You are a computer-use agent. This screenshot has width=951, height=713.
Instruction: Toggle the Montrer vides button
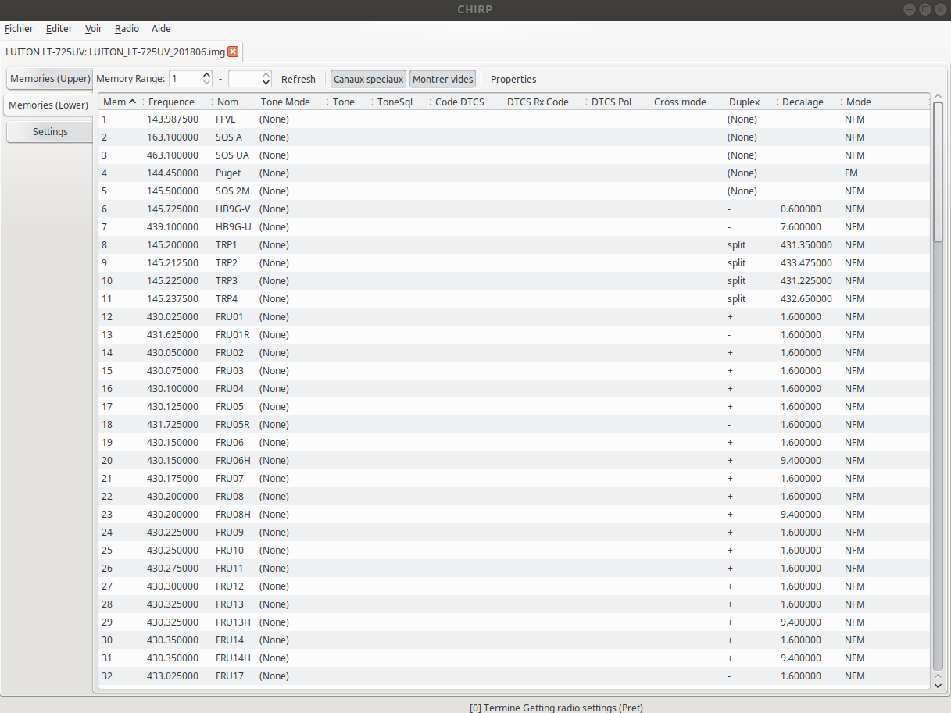tap(442, 79)
